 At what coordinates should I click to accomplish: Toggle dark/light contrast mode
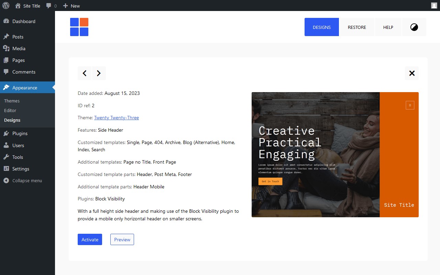[414, 27]
